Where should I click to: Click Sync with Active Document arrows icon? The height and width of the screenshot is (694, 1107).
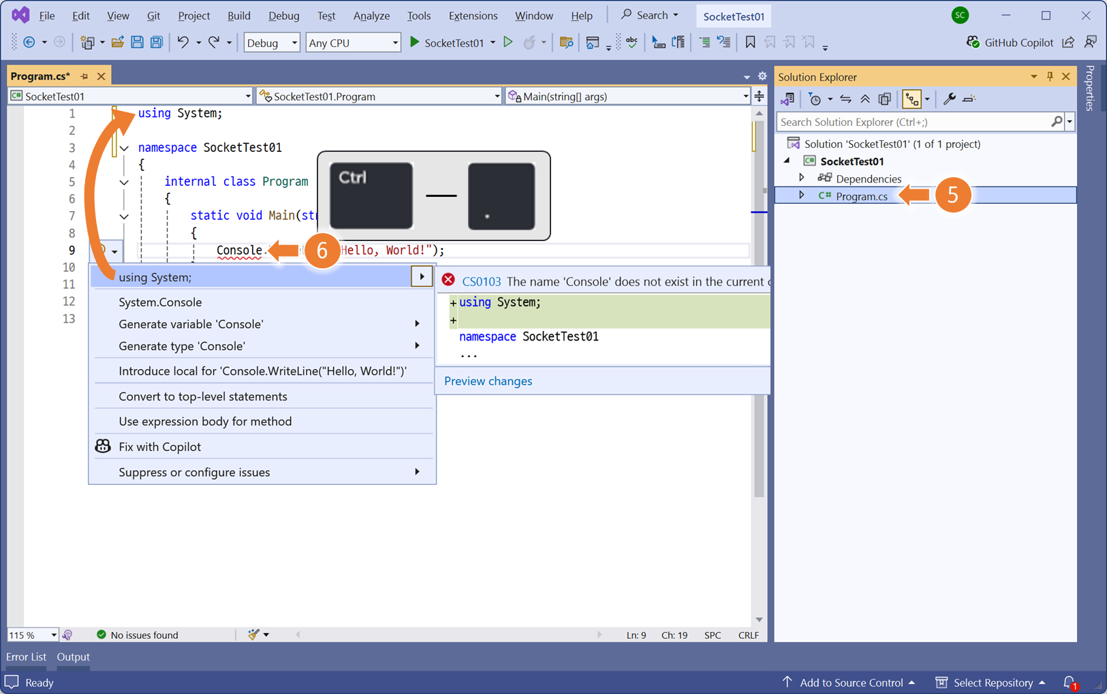coord(845,99)
